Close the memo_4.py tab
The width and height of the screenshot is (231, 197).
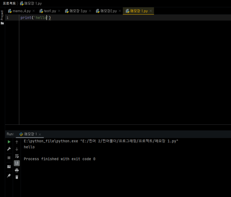point(33,11)
